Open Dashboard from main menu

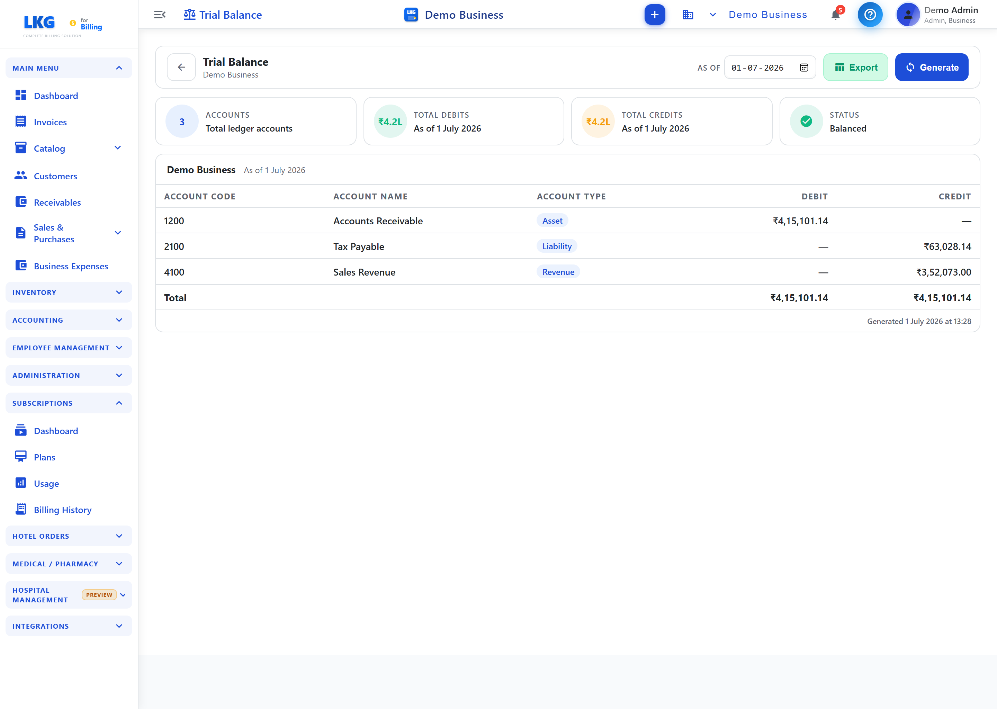(56, 96)
